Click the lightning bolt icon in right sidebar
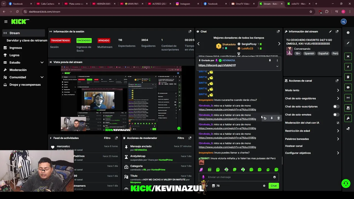This screenshot has height=199, width=354. (x=348, y=67)
